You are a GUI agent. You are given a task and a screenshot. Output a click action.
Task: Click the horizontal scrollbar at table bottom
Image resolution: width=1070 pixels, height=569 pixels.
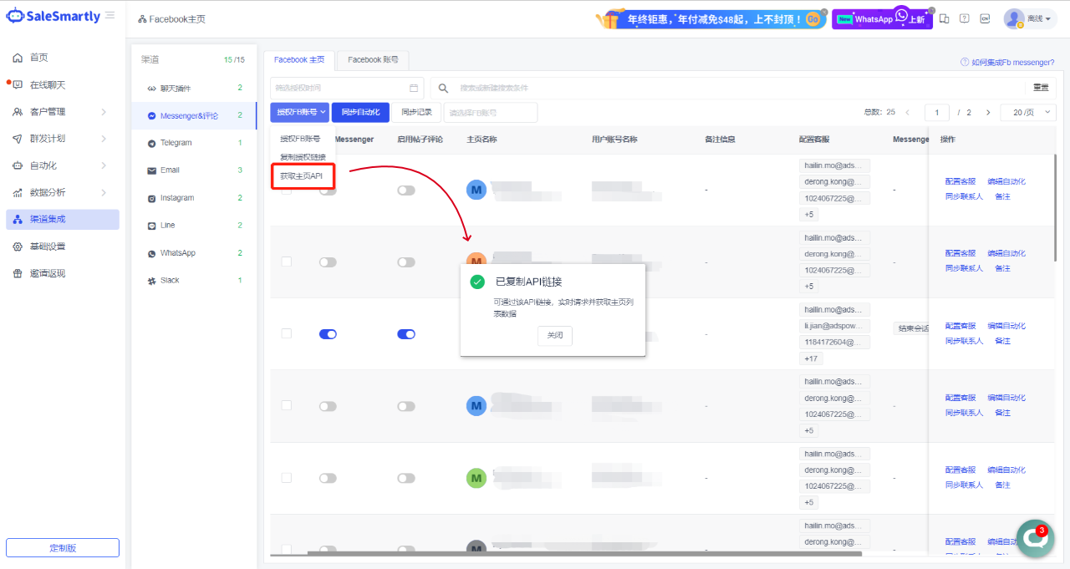click(x=565, y=553)
